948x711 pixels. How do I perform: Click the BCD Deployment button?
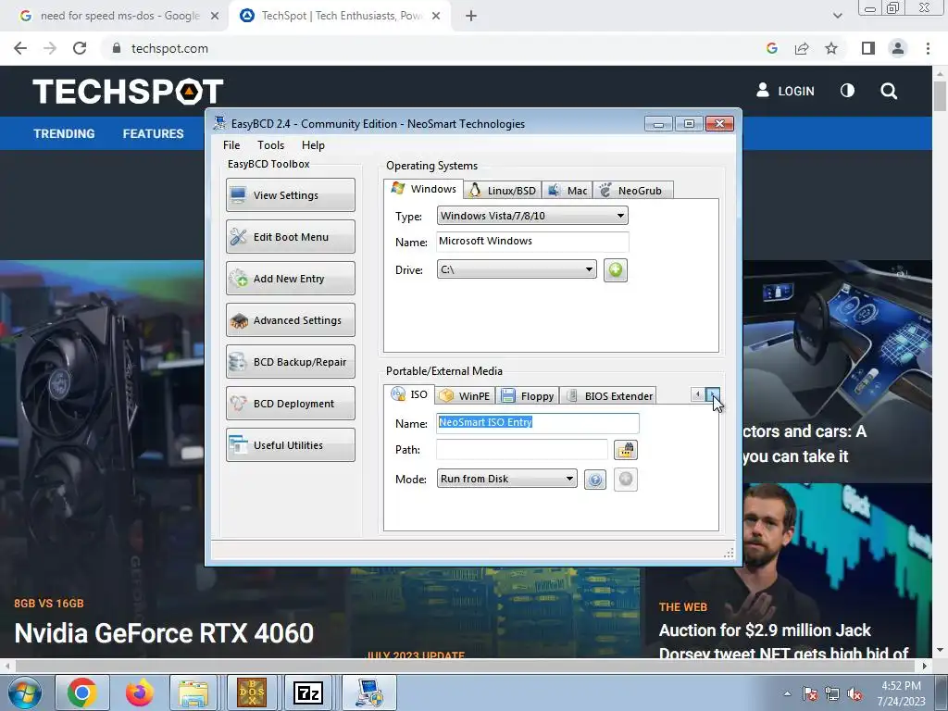pyautogui.click(x=291, y=404)
